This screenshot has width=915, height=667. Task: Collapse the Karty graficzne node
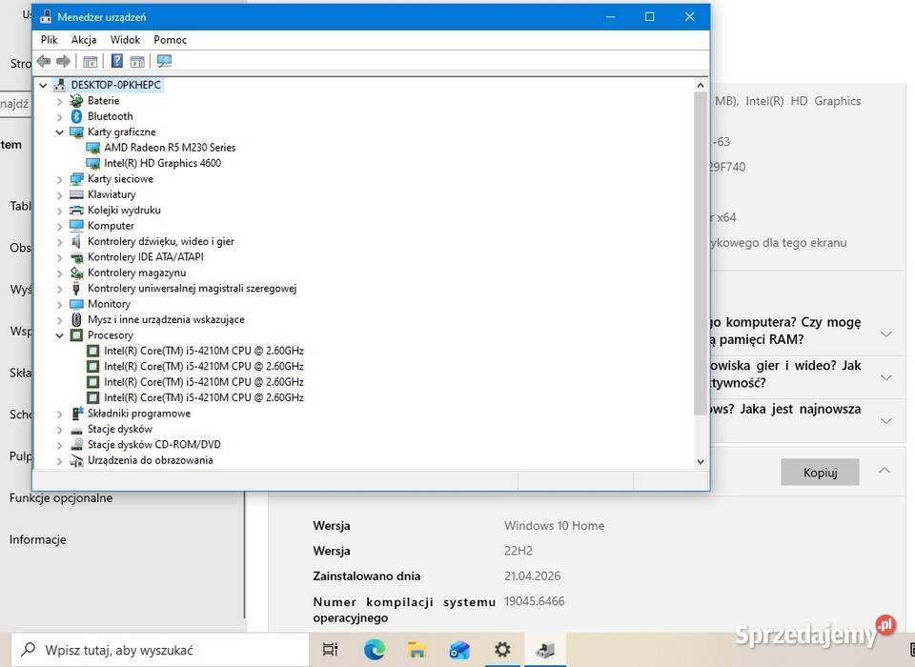point(59,132)
